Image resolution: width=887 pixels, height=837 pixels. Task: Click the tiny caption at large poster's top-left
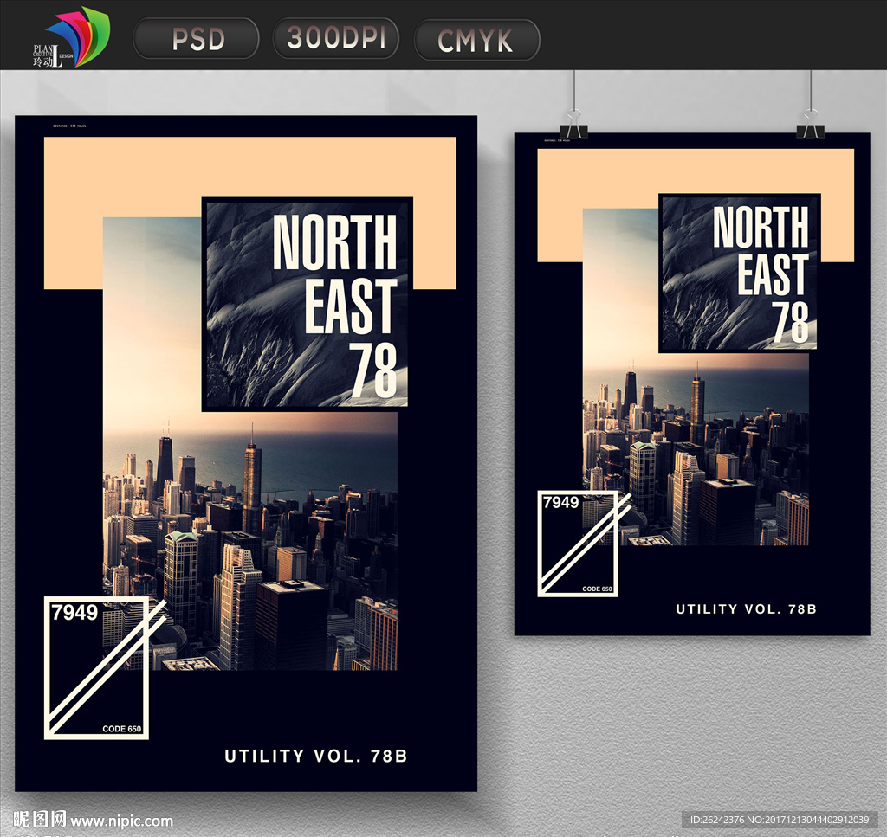pyautogui.click(x=69, y=126)
